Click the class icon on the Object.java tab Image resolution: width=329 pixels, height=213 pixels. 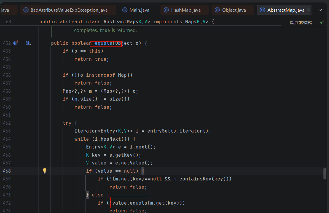coord(217,10)
